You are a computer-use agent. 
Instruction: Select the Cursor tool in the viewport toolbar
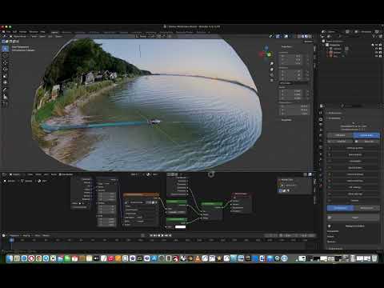[x=5, y=56]
